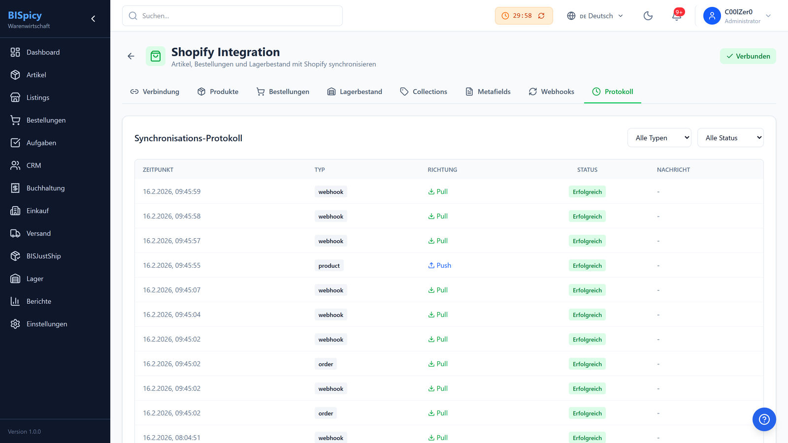Toggle dark mode with the moon icon
Image resolution: width=788 pixels, height=443 pixels.
tap(648, 16)
